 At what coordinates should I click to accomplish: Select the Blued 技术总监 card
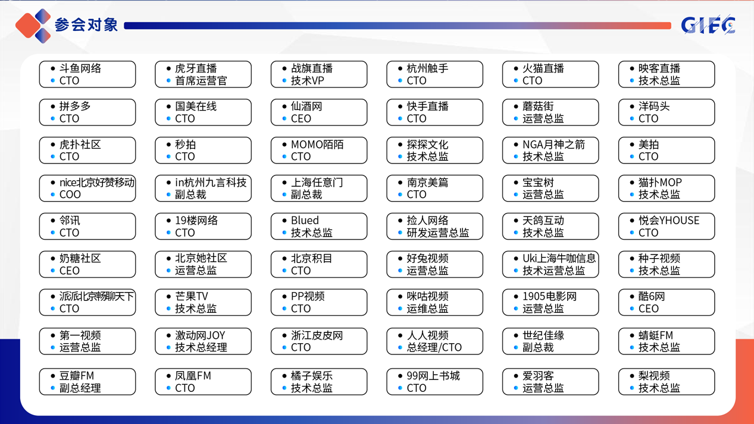pos(319,227)
